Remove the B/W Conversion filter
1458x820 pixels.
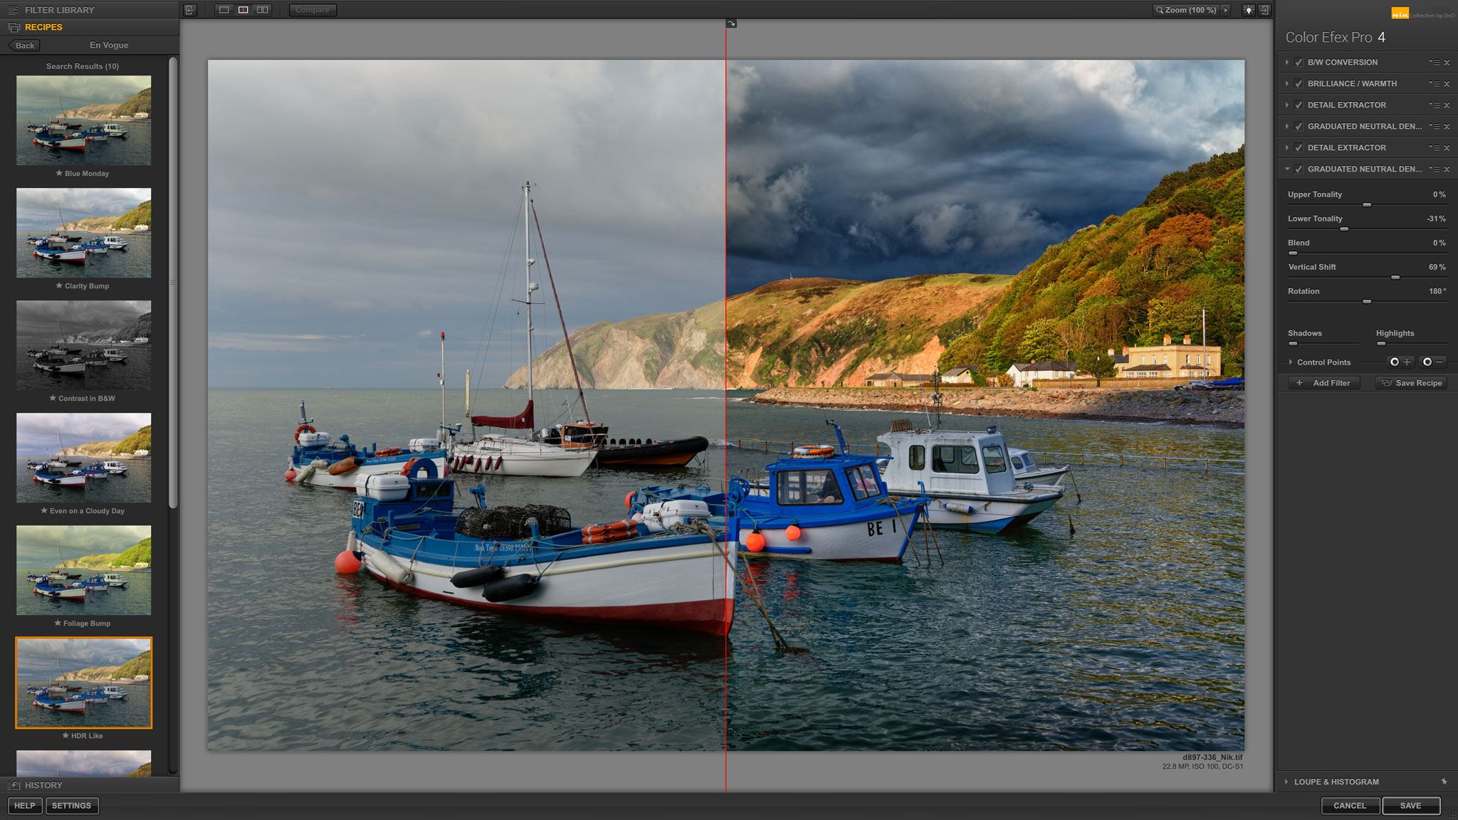[1447, 63]
